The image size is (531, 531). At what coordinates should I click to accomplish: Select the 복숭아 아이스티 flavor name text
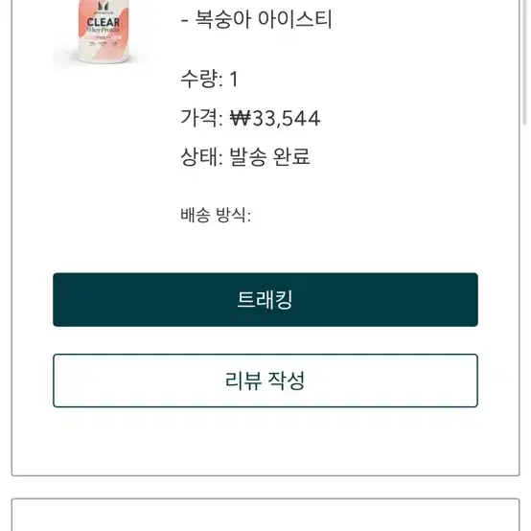(264, 19)
